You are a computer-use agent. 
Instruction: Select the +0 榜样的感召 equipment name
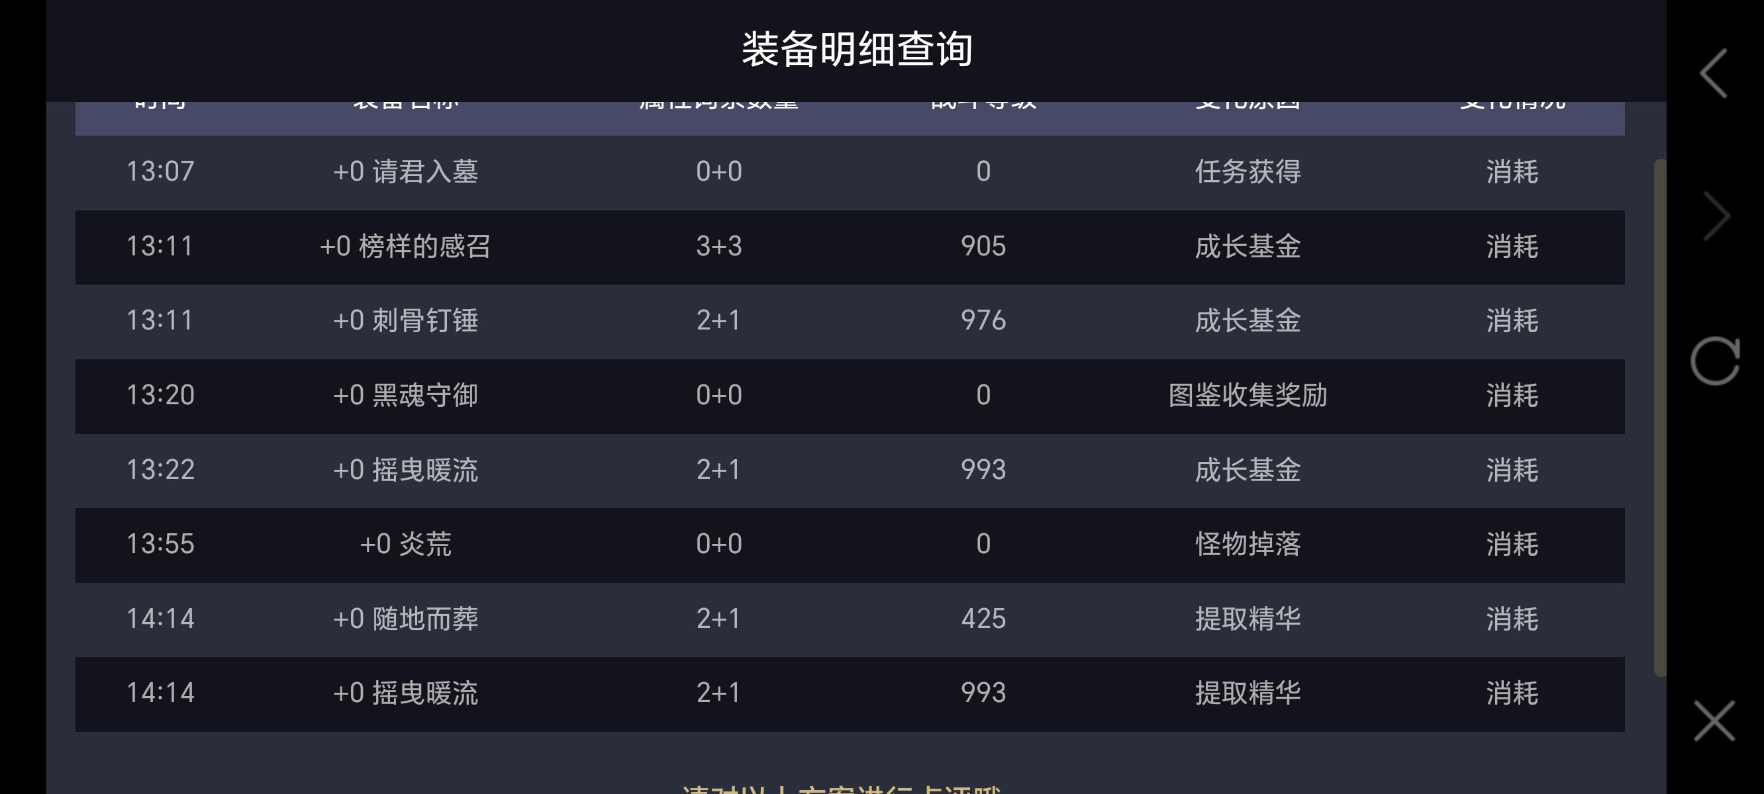click(x=405, y=246)
